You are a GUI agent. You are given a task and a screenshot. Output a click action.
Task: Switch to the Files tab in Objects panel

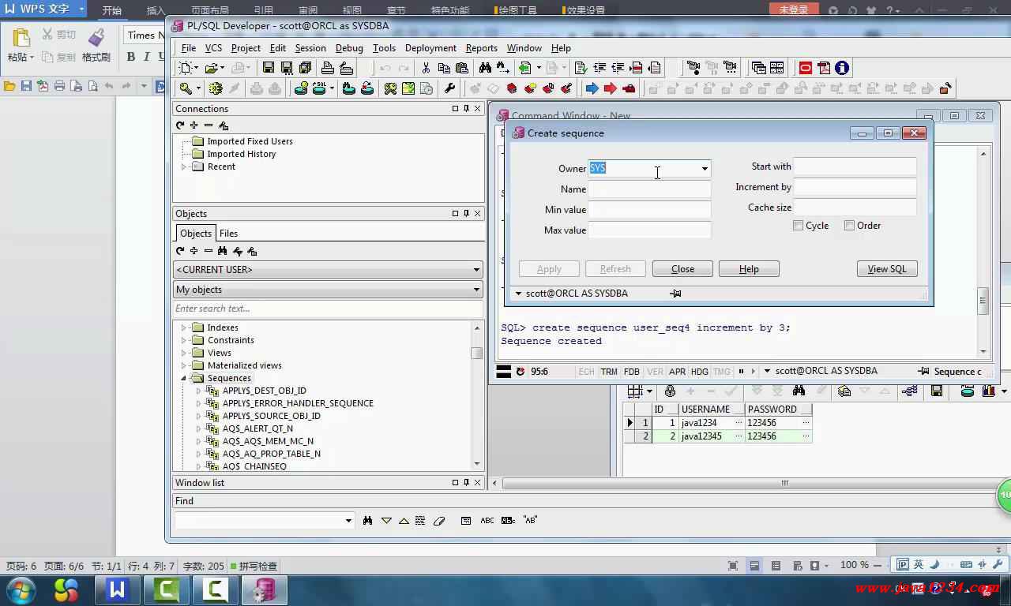[x=228, y=234]
